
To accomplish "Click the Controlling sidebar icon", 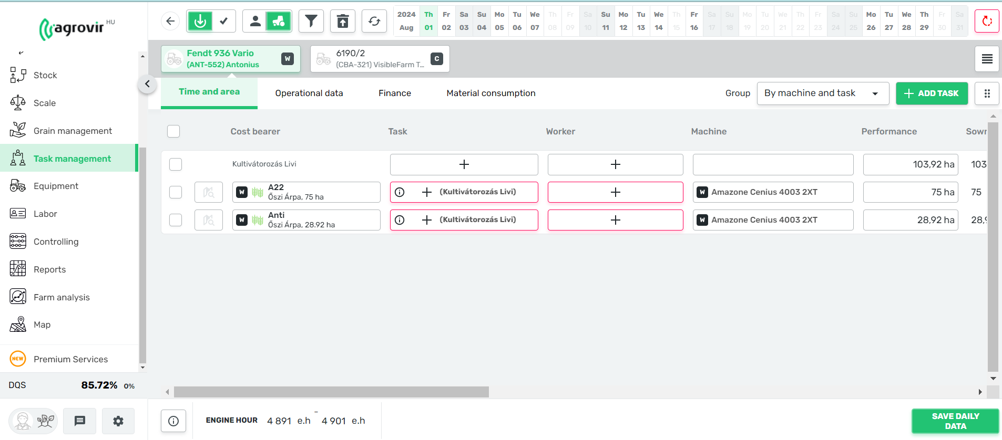I will [x=18, y=241].
